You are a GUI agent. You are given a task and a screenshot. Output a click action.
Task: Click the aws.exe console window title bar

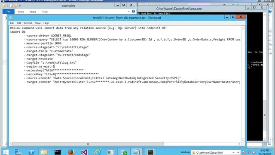[179, 9]
